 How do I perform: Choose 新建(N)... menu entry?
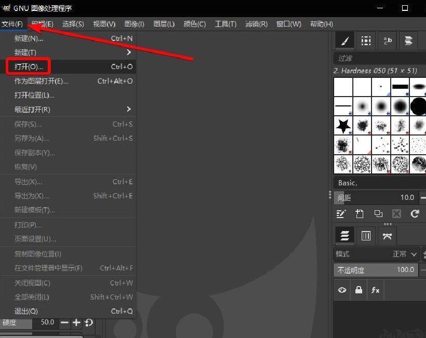[68, 38]
